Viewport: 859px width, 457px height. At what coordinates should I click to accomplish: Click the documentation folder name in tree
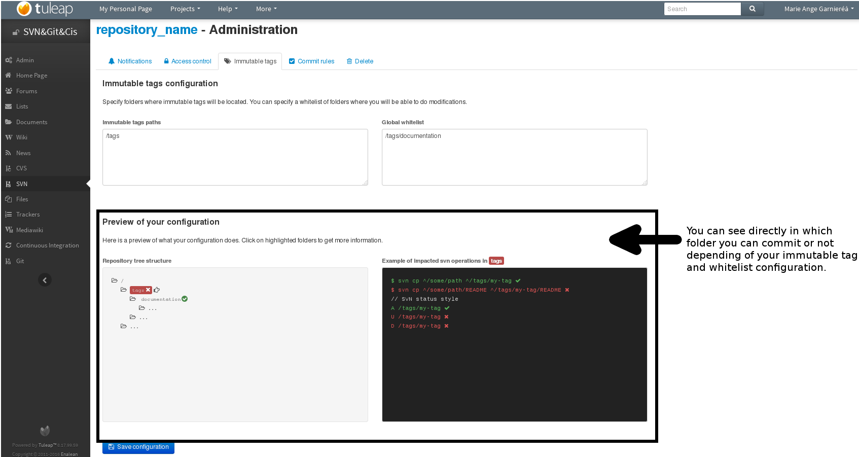(x=161, y=299)
